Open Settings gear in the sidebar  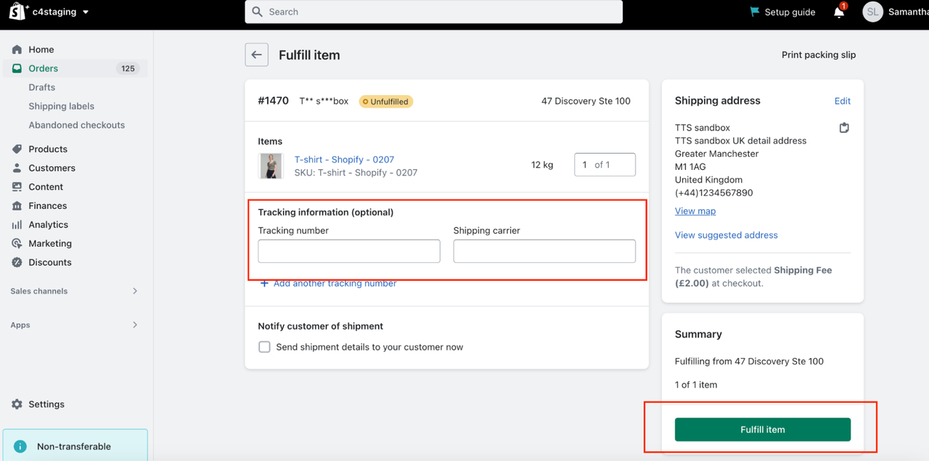[x=17, y=404]
